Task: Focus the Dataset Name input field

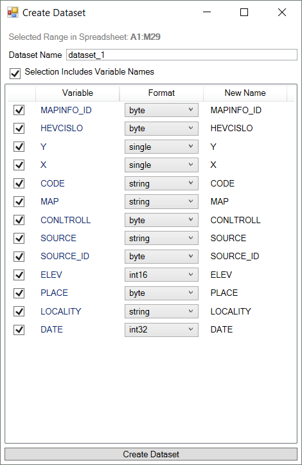Action: (x=182, y=55)
